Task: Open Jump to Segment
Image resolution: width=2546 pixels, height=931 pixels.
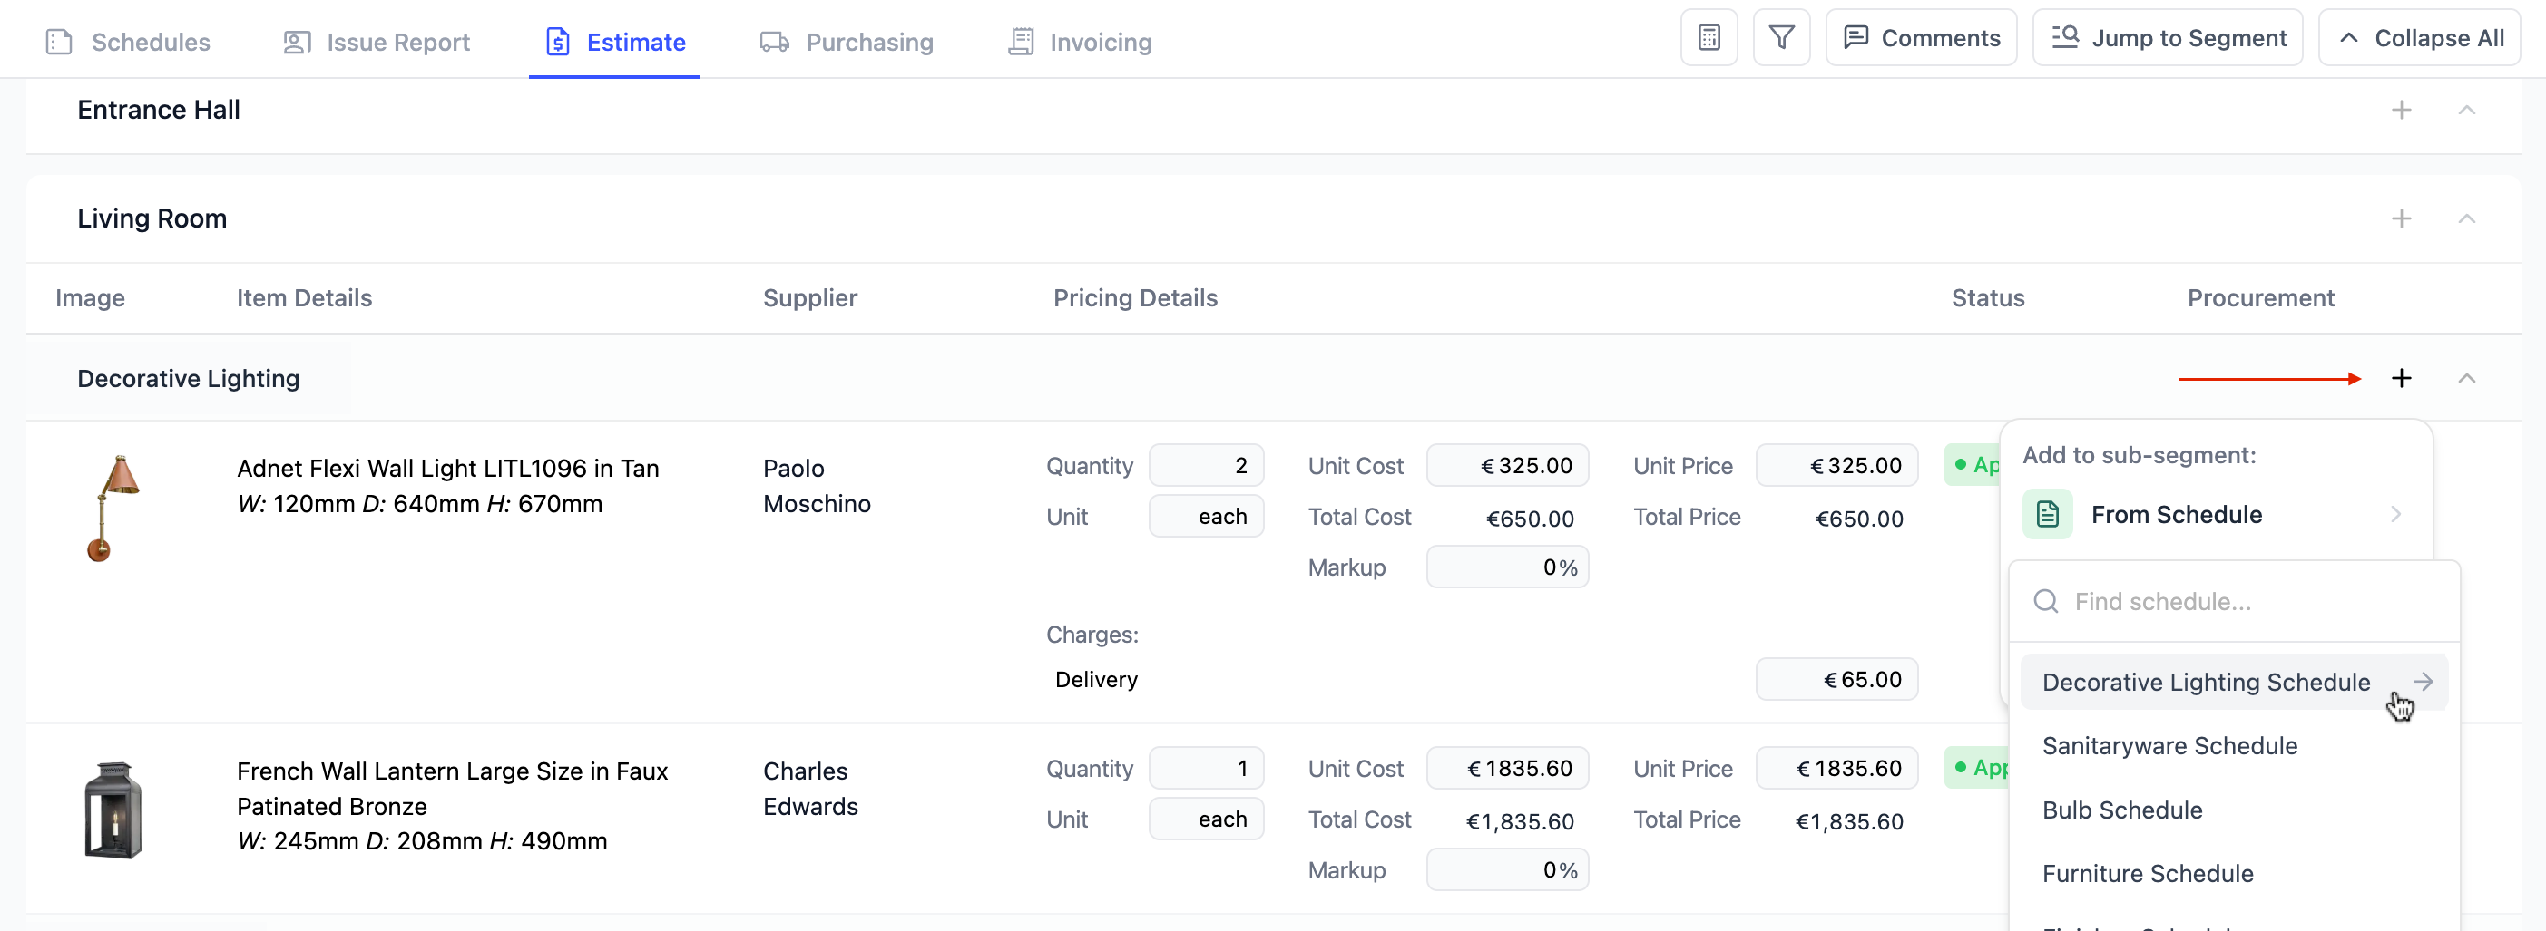Action: 2168,38
